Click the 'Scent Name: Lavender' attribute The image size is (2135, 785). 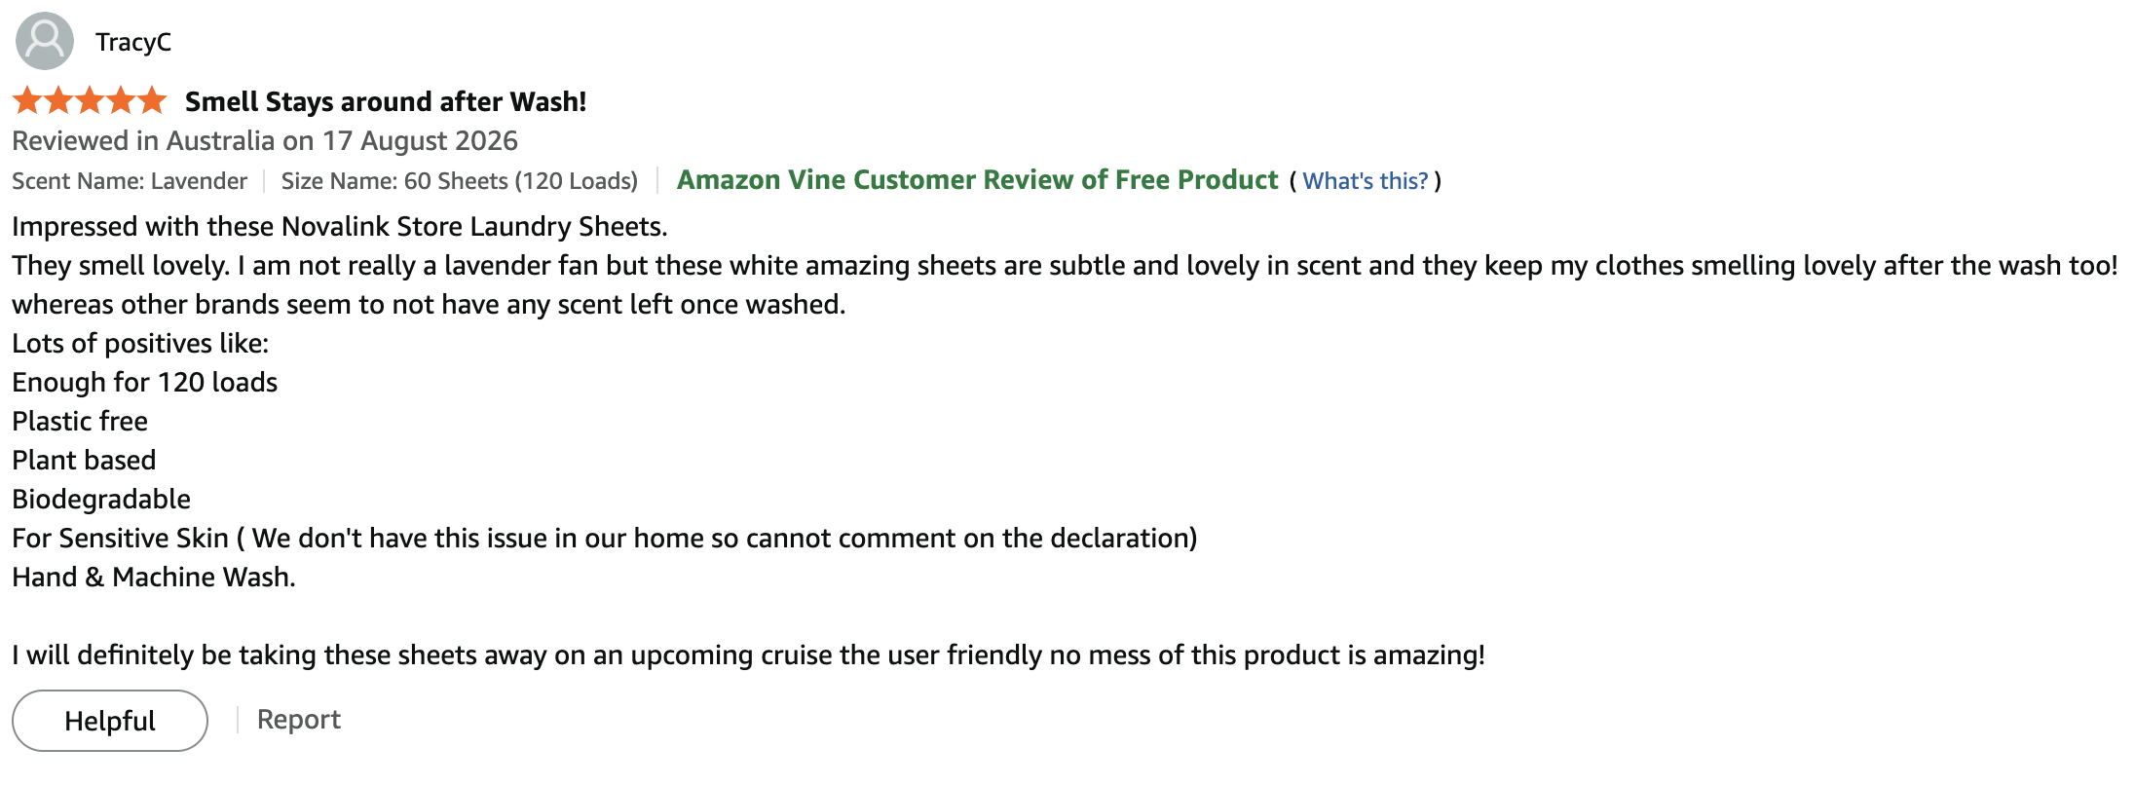[130, 181]
